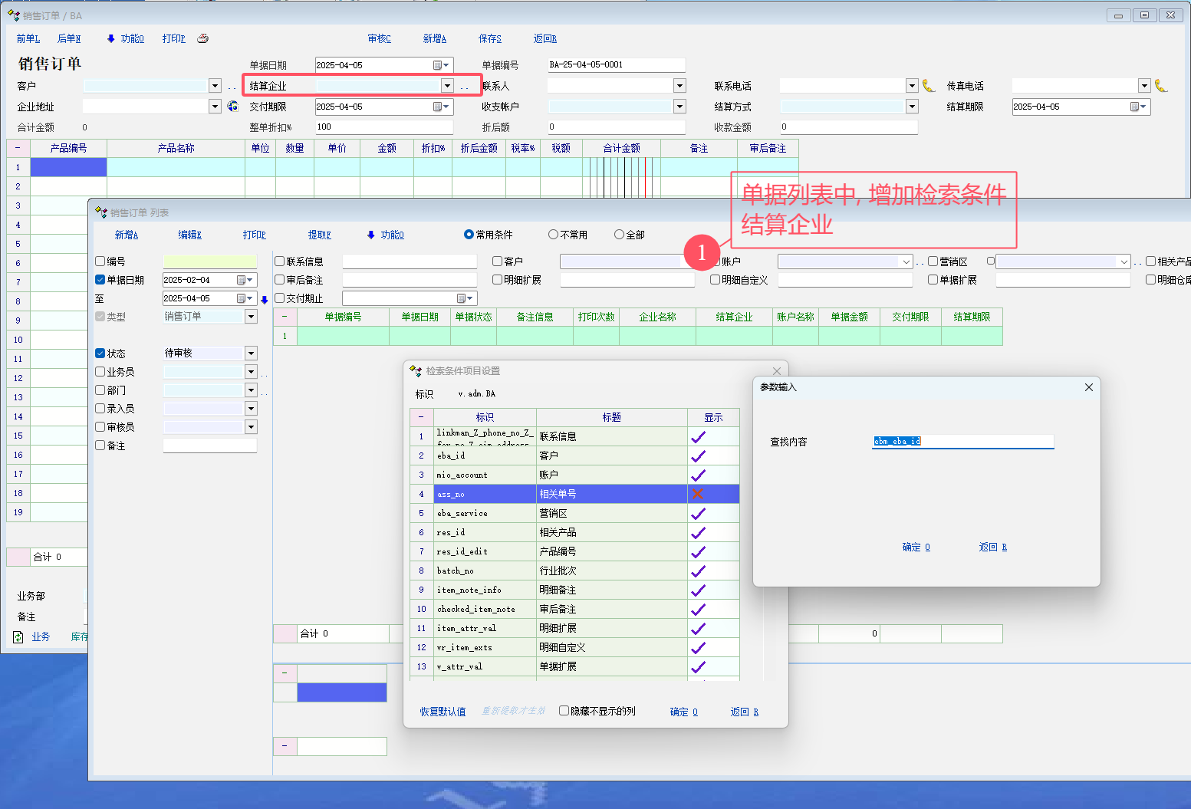Screen dimensions: 1191x809
Task: Expand the 结算企业 dropdown
Action: coord(447,86)
